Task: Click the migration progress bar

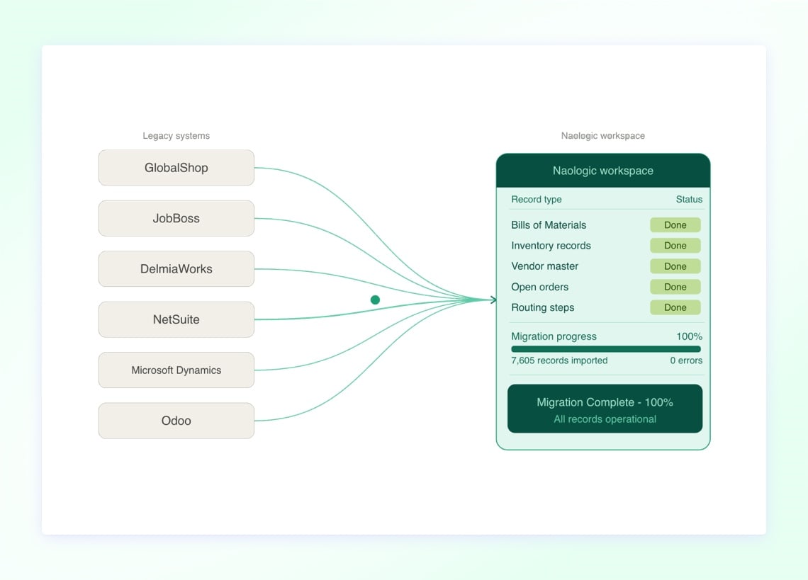Action: point(606,349)
